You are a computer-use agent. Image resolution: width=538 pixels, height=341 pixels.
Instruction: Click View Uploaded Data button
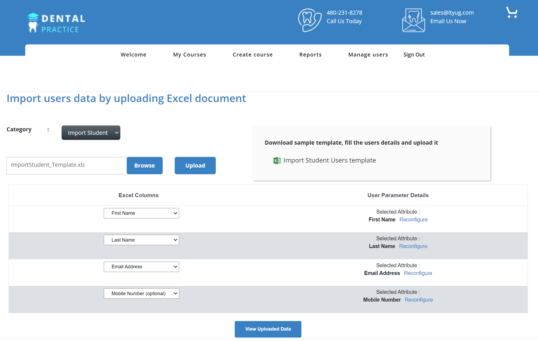[x=268, y=329]
